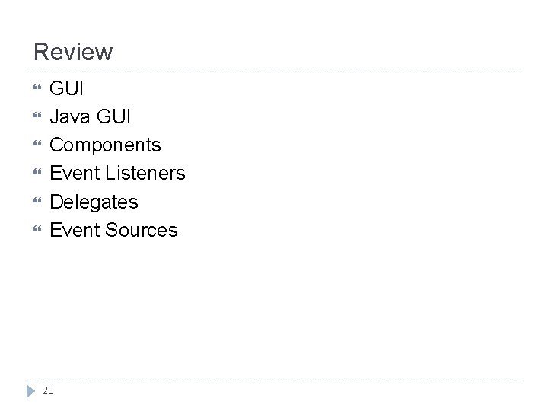The image size is (548, 411).
Task: Select the "Event Sources" bullet text
Action: (x=113, y=230)
